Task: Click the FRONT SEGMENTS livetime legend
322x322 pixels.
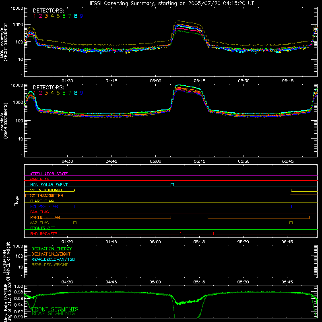Action: coord(55,309)
